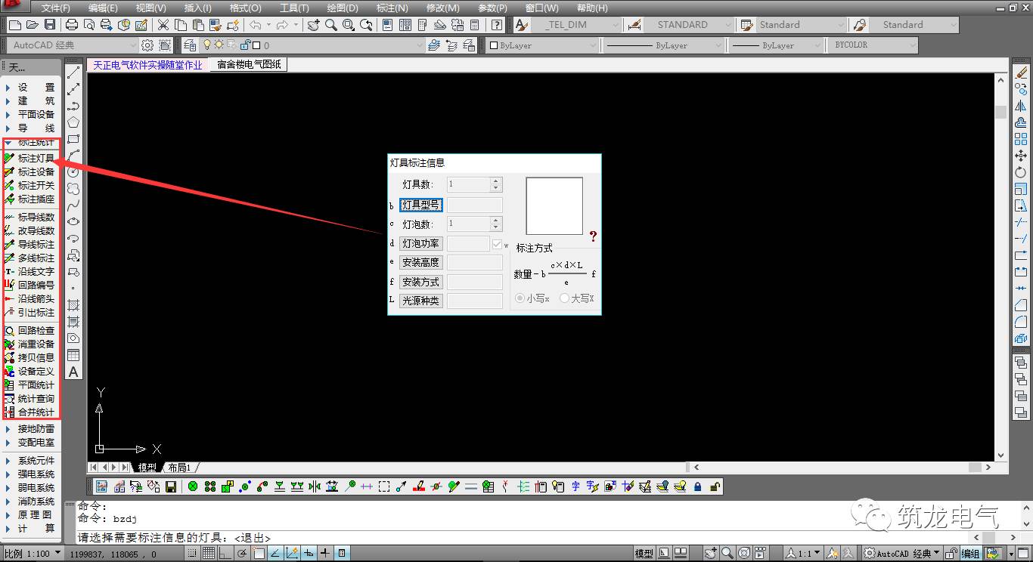Select the Erase tool in modify toolbar
The width and height of the screenshot is (1033, 562).
(x=1021, y=73)
